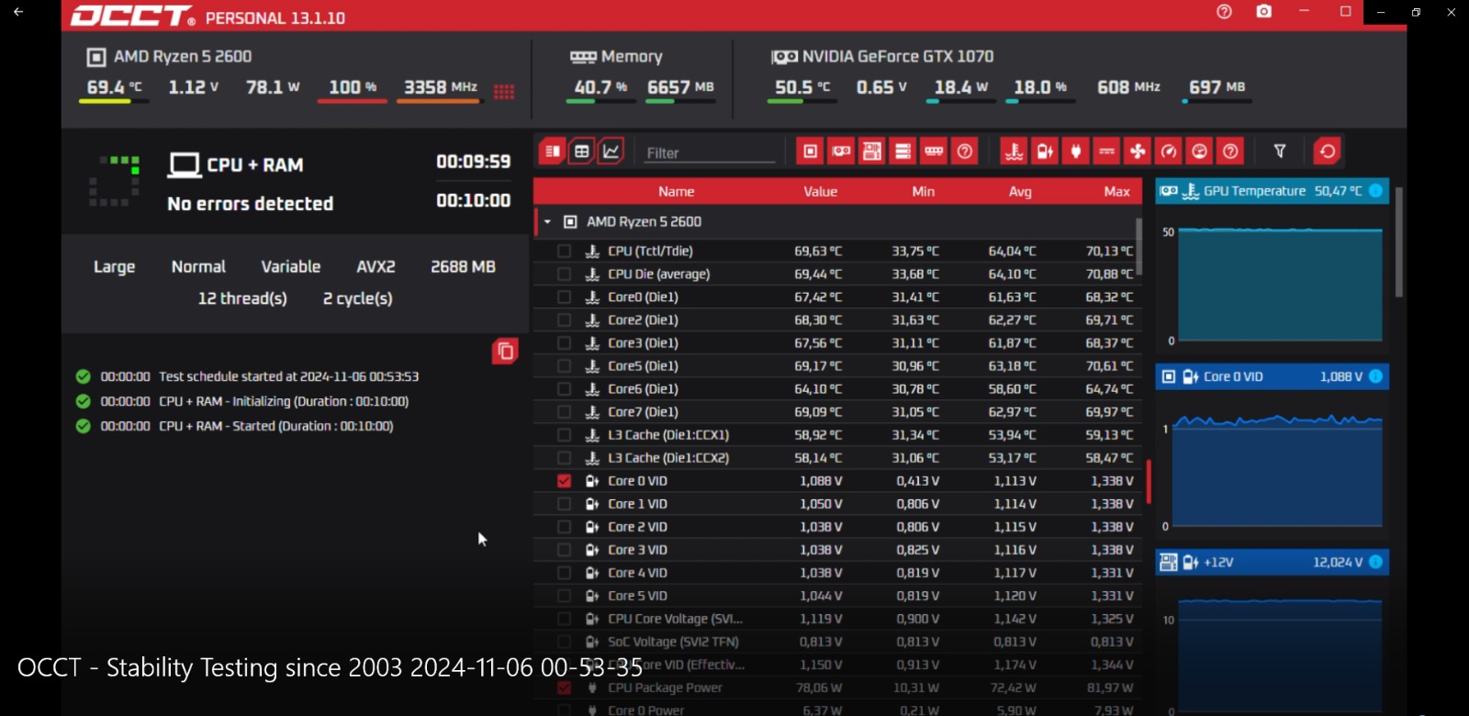Open the OCCT help icon in the title bar

click(x=1224, y=12)
